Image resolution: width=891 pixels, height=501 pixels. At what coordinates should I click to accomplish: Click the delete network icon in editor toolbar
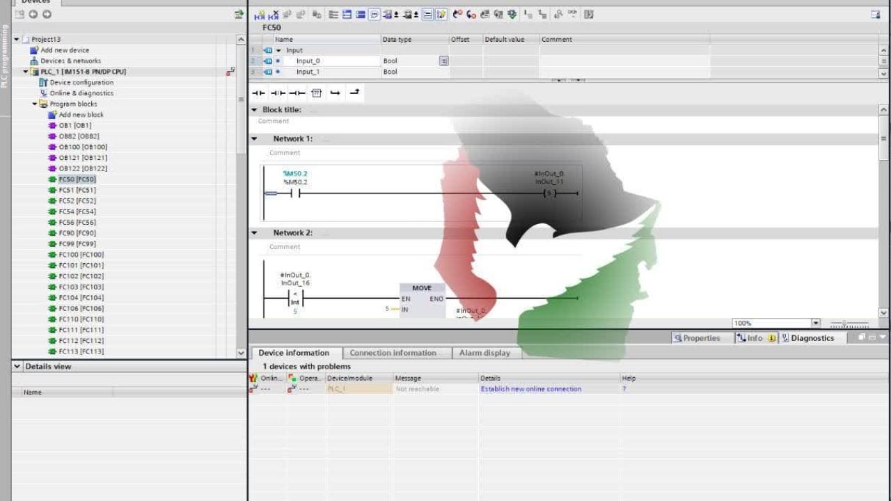[x=274, y=14]
